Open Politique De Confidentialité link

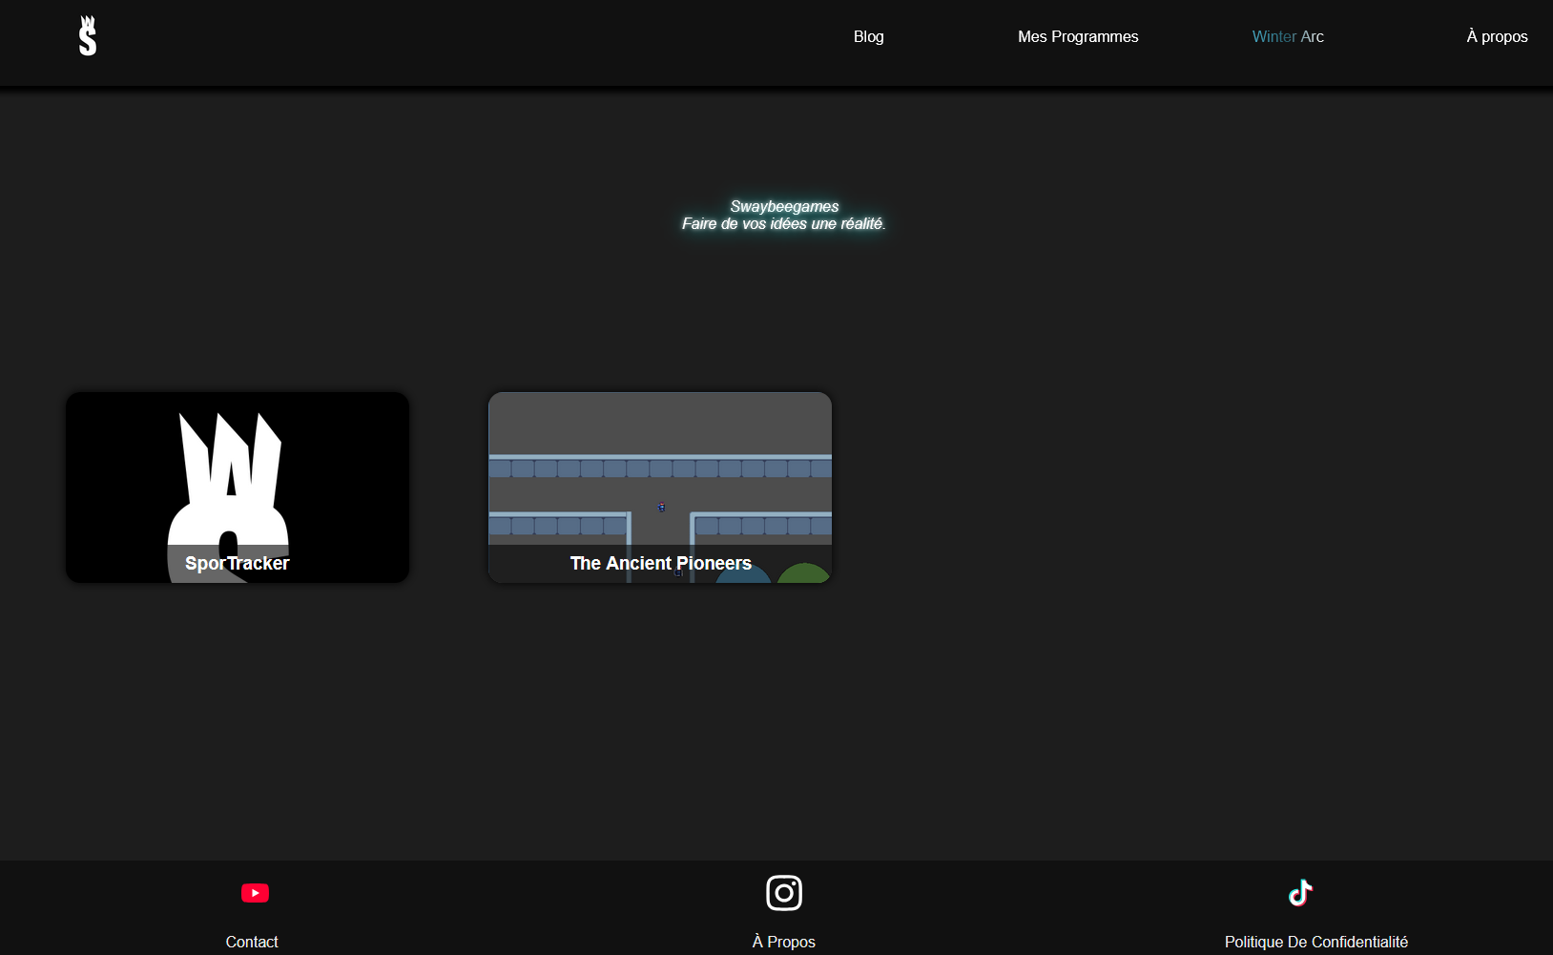point(1315,942)
